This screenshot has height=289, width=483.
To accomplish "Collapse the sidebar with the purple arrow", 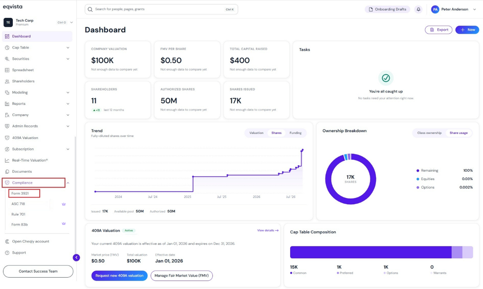I will click(76, 258).
